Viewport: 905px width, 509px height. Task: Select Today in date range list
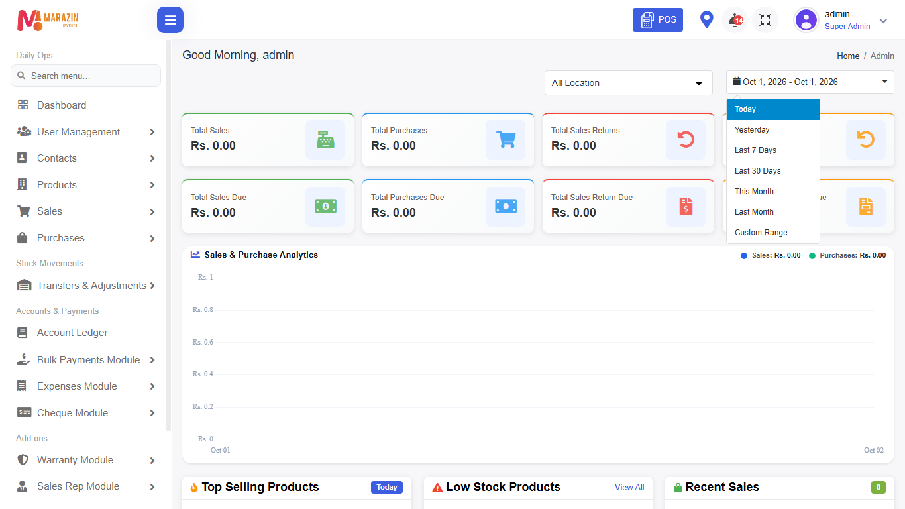click(773, 109)
